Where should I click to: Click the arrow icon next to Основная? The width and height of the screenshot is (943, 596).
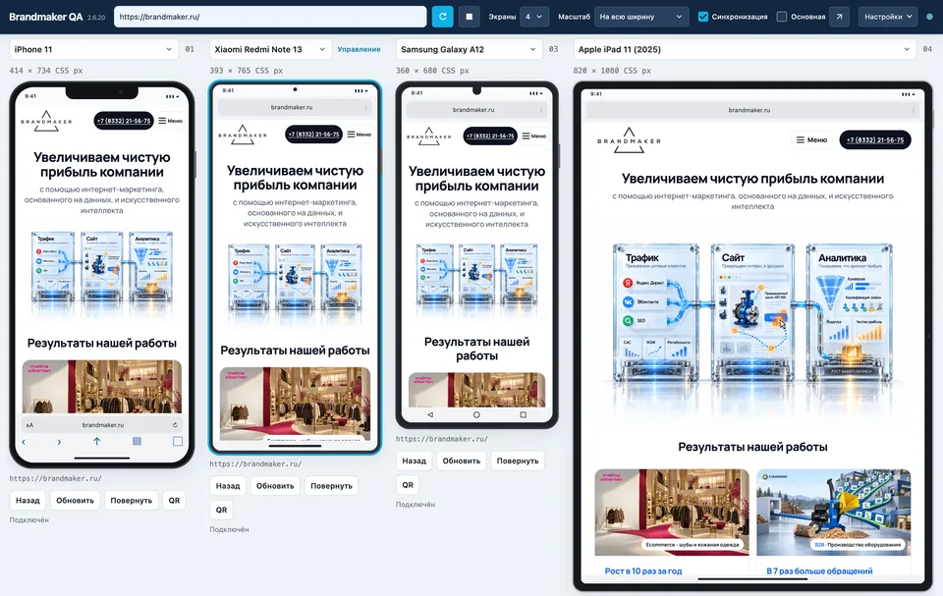[x=839, y=17]
